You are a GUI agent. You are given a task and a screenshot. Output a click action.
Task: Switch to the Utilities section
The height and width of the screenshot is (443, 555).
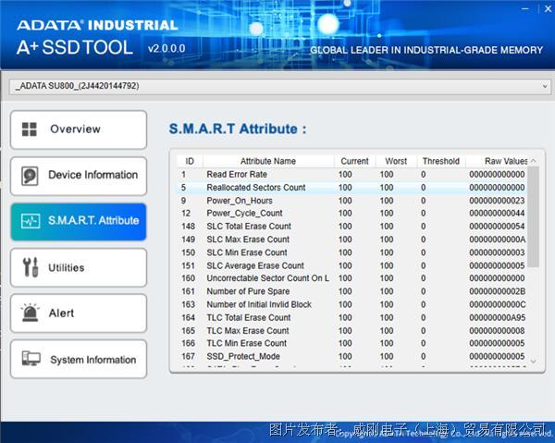click(x=79, y=268)
